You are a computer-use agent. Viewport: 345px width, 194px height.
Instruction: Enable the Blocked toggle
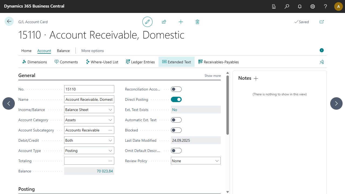click(176, 130)
